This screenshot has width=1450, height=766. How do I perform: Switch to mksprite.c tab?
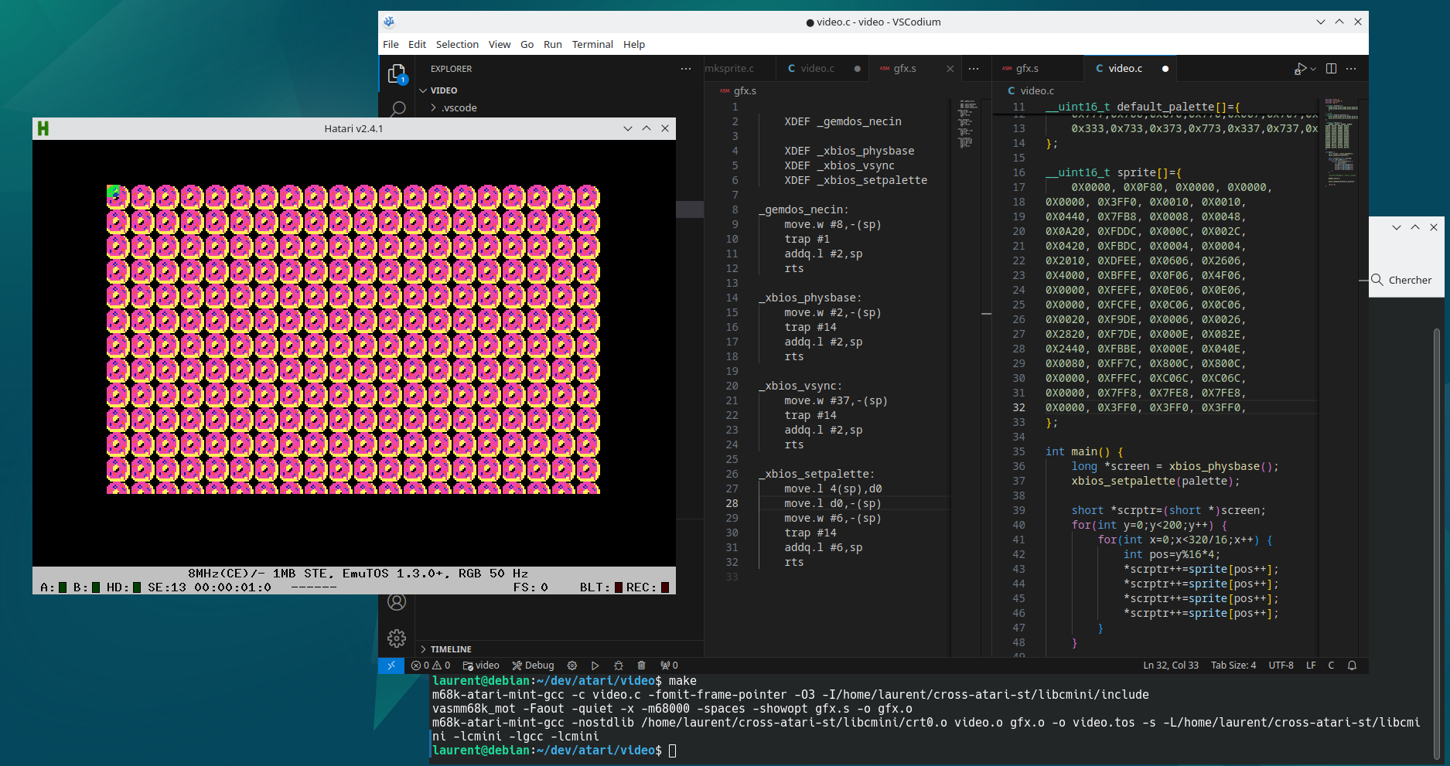pos(729,69)
